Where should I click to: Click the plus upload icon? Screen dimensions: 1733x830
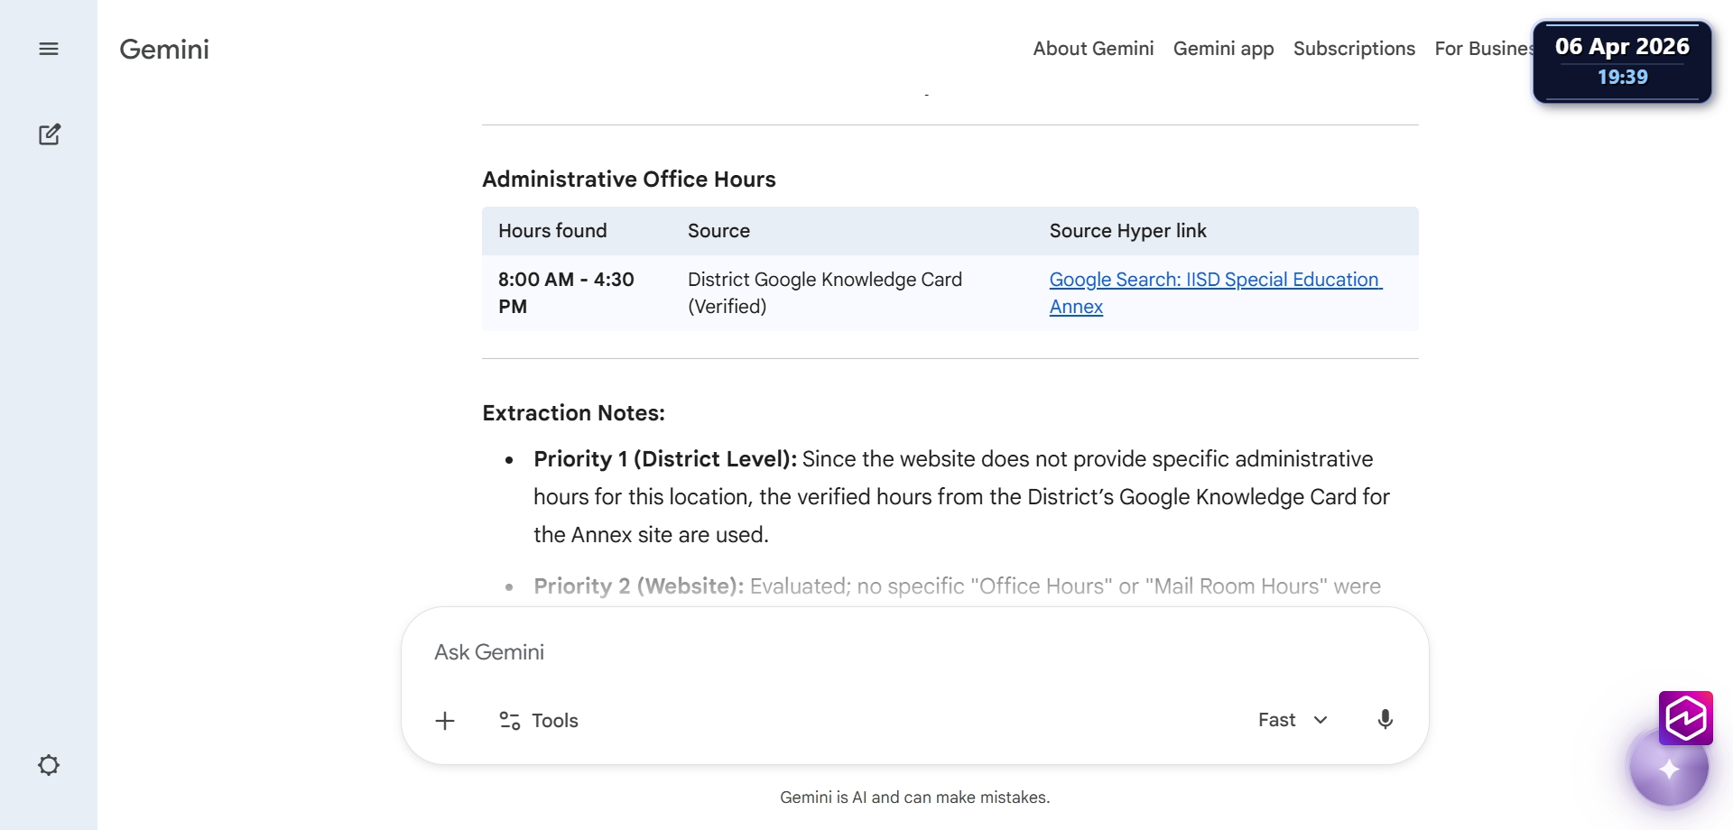coord(445,721)
